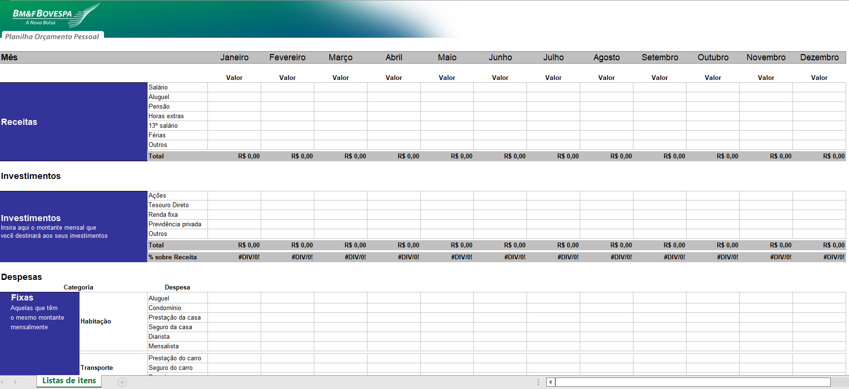Select the Ações cell under Fevereiro
Viewport: 849px width, 389px height.
(287, 196)
